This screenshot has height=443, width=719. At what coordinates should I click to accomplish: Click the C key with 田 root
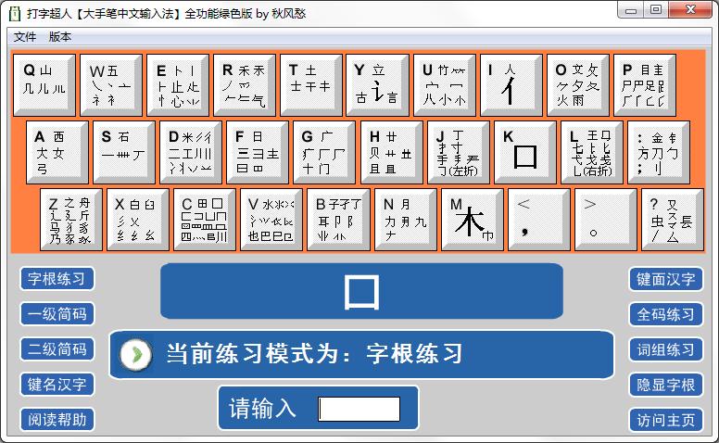tap(205, 220)
